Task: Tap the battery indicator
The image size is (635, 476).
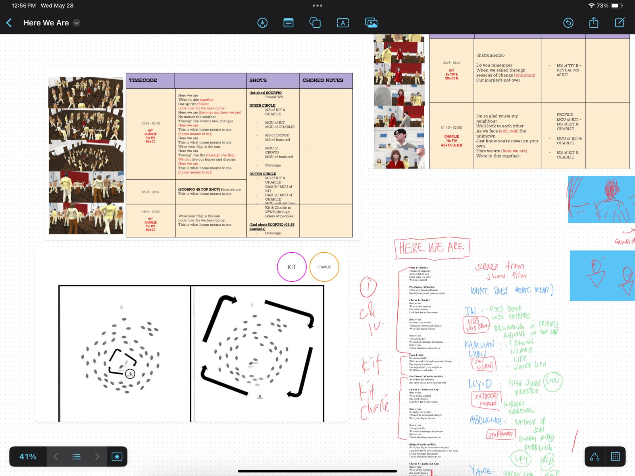Action: (x=617, y=6)
